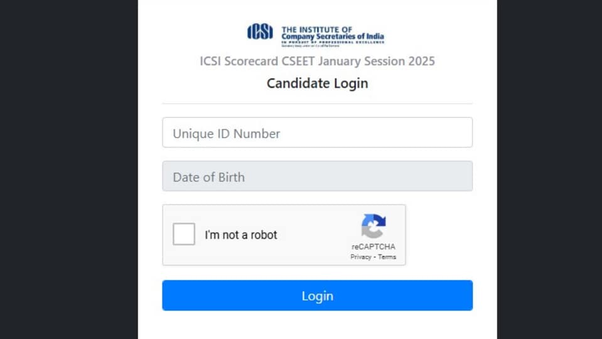This screenshot has width=602, height=339.
Task: Click the blank space right of the reCAPTCHA box
Action: tap(439, 235)
